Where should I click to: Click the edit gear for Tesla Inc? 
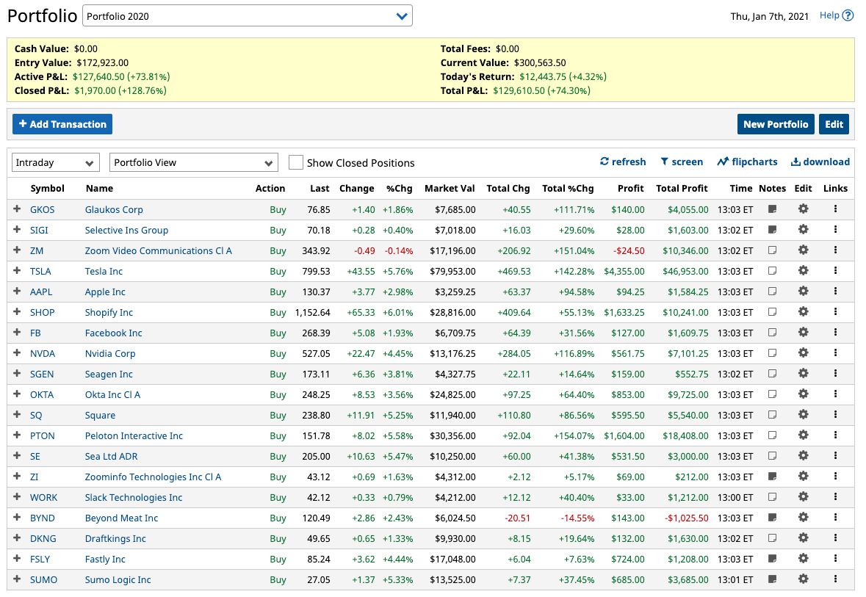803,271
